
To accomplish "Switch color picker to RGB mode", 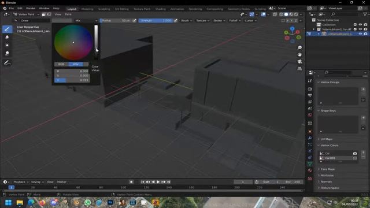I will coord(61,64).
